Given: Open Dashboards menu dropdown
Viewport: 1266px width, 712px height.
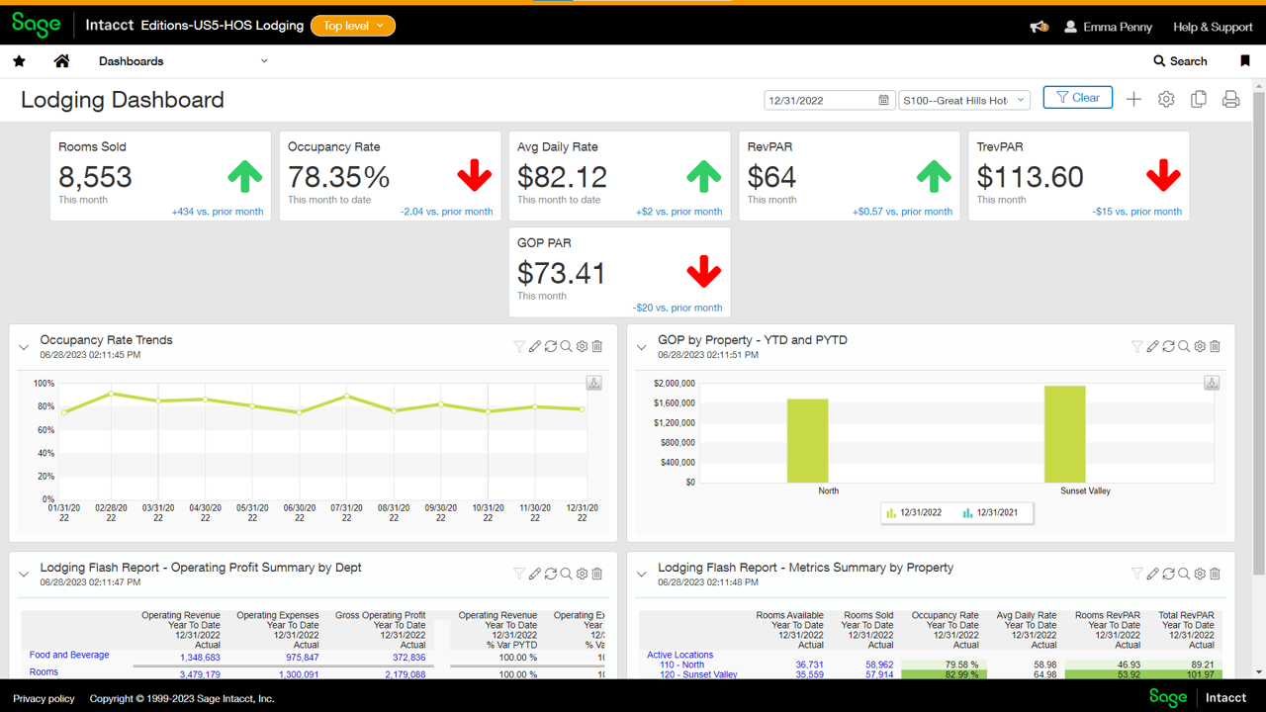Looking at the screenshot, I should tap(183, 61).
